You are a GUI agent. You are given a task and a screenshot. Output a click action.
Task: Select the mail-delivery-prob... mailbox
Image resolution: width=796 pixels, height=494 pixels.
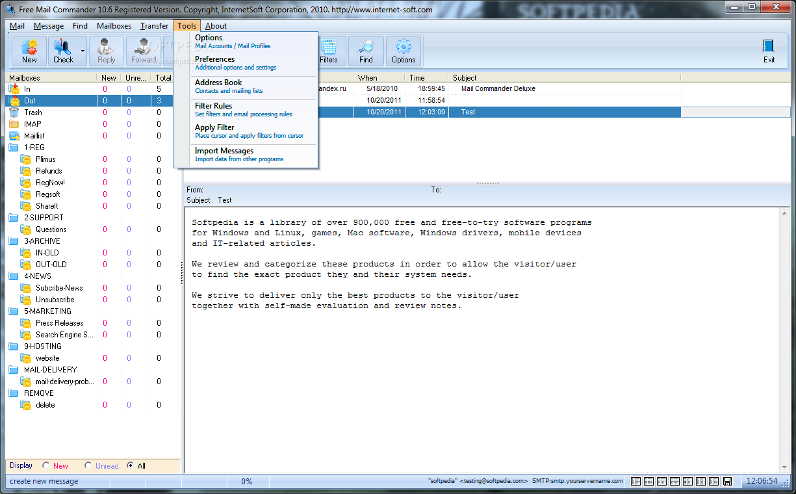64,382
